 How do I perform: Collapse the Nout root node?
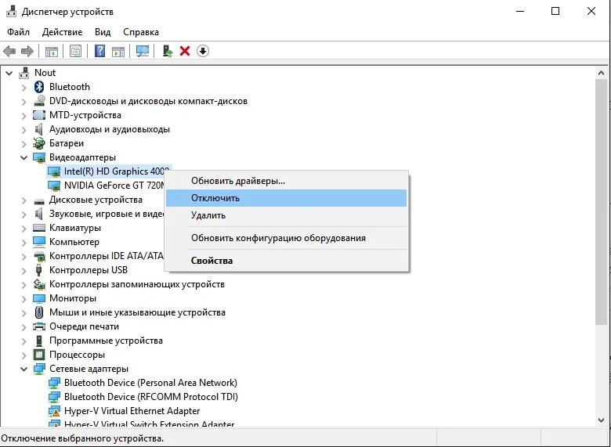[9, 73]
